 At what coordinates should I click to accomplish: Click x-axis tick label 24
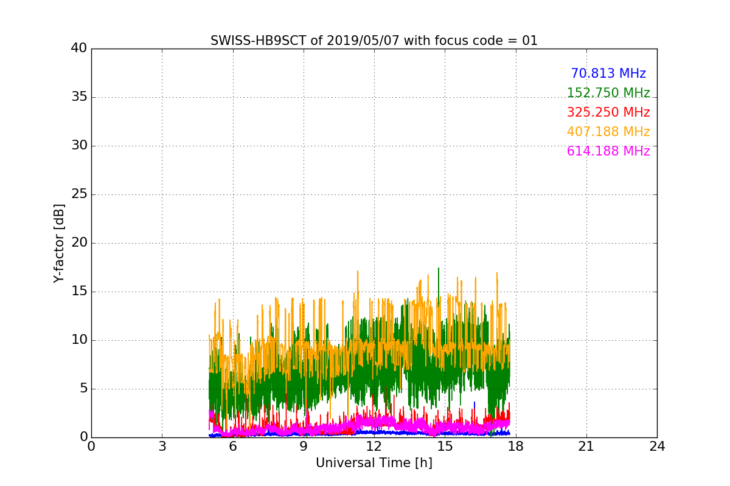tap(657, 447)
